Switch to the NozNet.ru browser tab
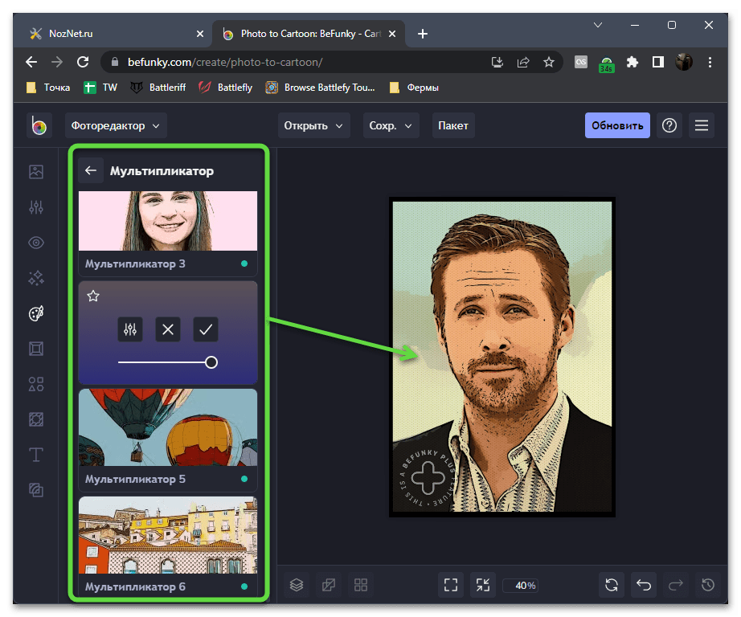The height and width of the screenshot is (617, 741). [114, 34]
